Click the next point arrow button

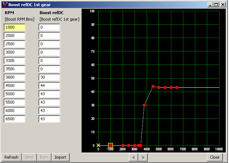tap(143, 157)
